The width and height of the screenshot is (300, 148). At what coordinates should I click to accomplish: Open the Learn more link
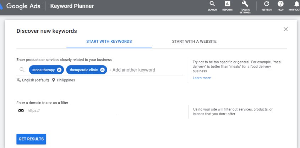(x=202, y=78)
